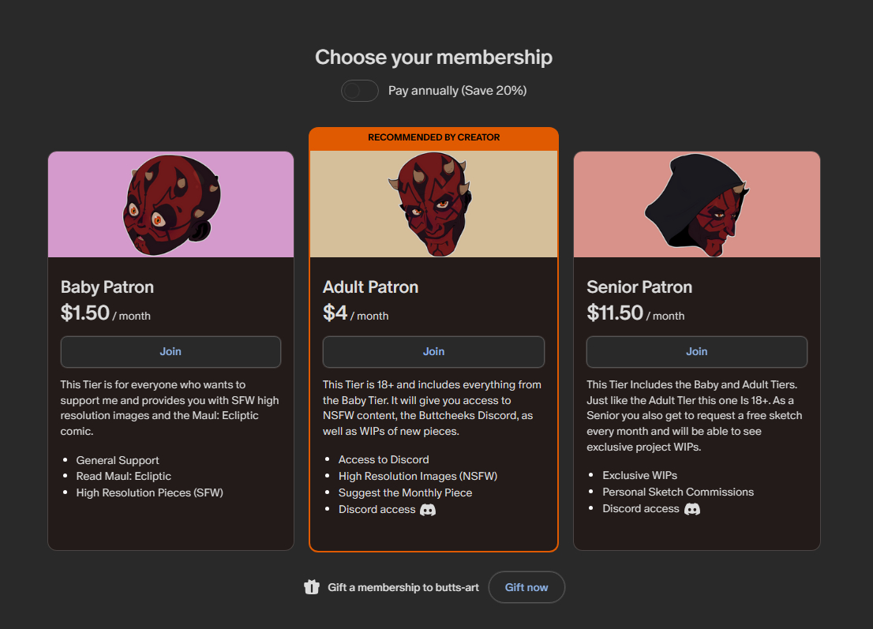The image size is (873, 629).
Task: Click the Read Maul: Ecliptic benefit
Action: [123, 476]
